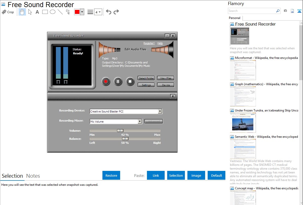
Task: Select the text annotation tool
Action: coord(37,12)
